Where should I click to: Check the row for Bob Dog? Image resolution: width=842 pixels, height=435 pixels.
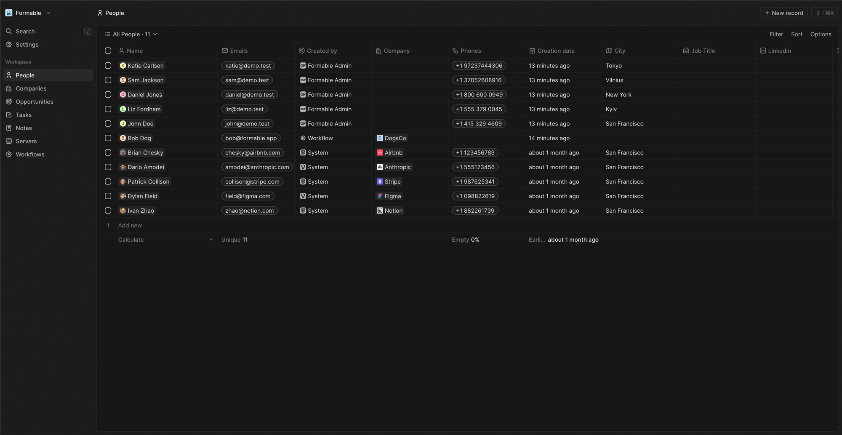(108, 138)
